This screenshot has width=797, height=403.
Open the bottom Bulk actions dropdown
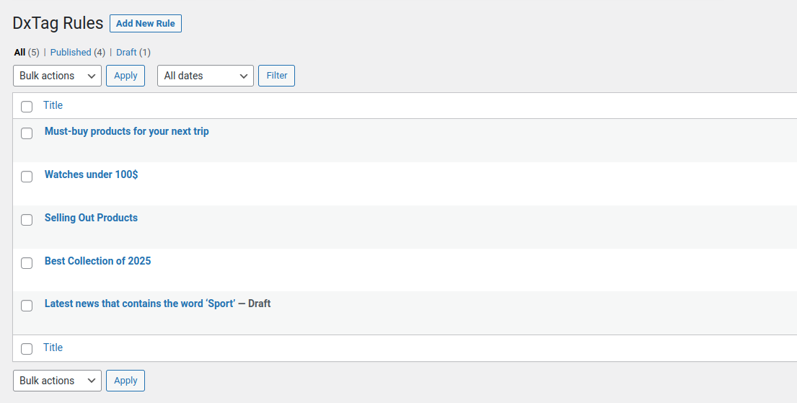pos(57,381)
